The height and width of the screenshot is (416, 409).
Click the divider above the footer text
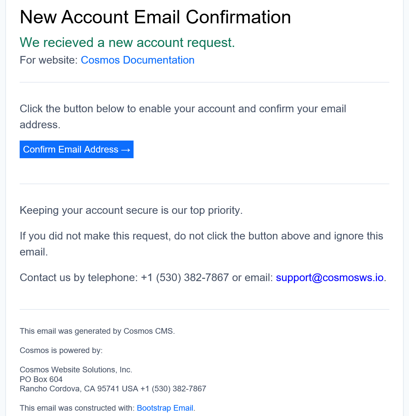204,309
